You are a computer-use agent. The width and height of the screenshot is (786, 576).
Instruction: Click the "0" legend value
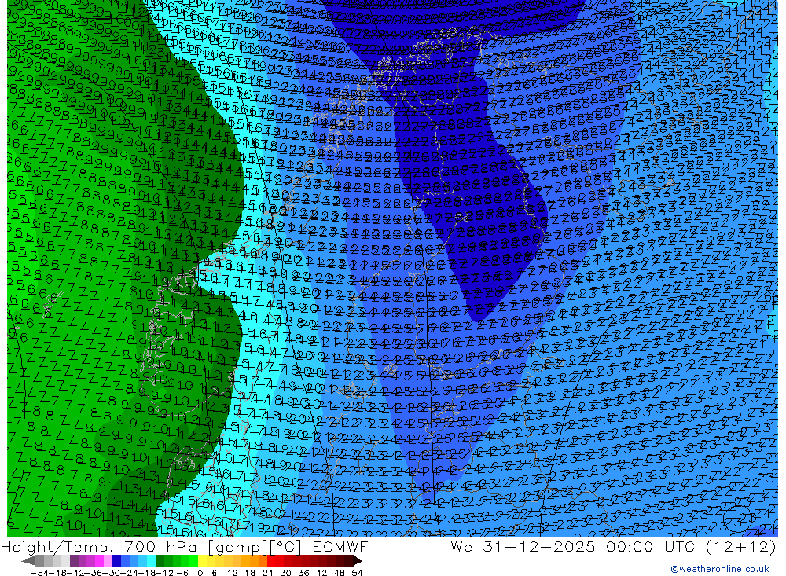pyautogui.click(x=200, y=573)
